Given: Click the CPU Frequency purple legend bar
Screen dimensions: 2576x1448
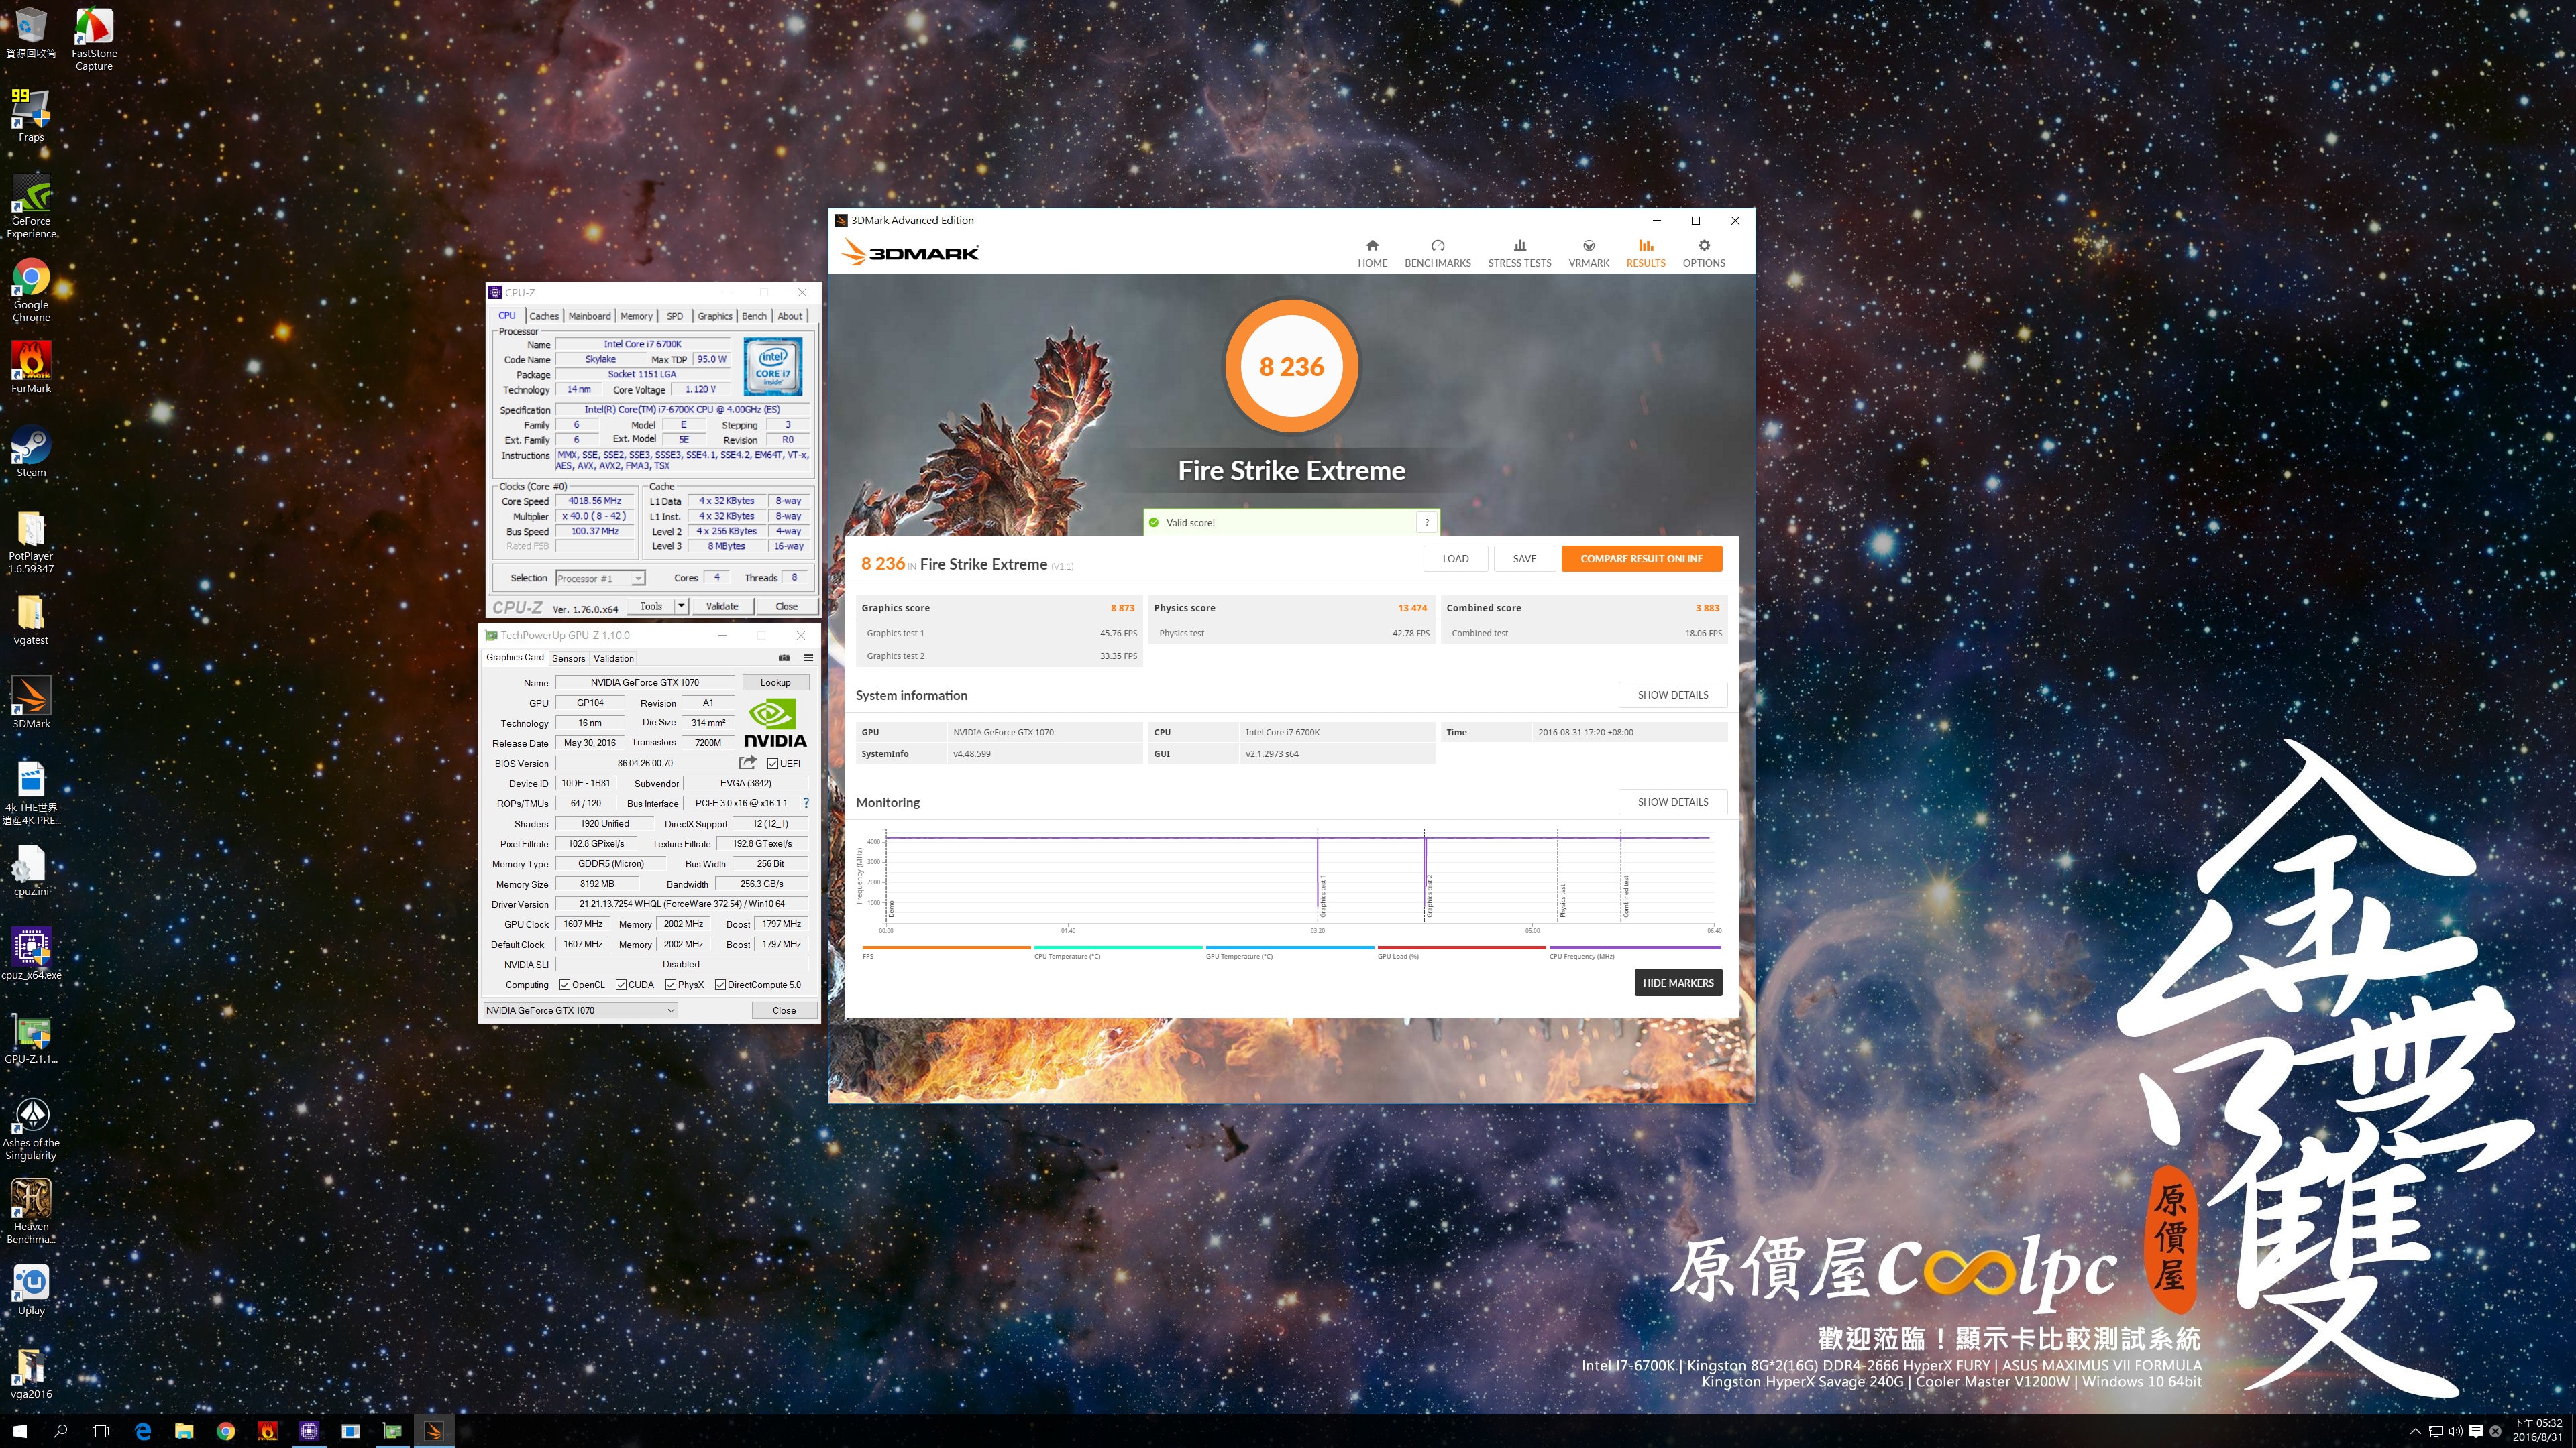Looking at the screenshot, I should (1635, 947).
